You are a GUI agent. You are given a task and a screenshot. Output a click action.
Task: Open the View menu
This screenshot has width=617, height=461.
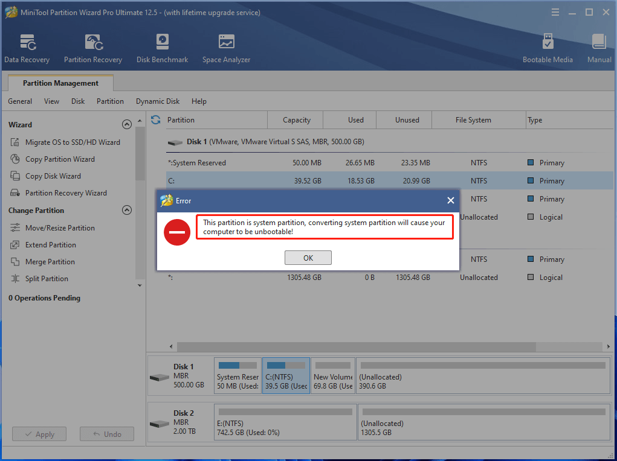click(51, 101)
